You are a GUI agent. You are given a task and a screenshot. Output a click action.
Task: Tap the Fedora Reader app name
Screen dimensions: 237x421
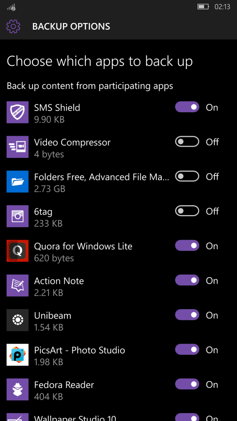[x=64, y=385]
